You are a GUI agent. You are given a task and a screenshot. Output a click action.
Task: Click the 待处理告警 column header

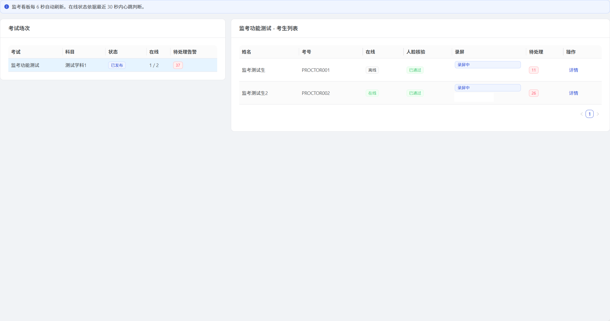point(185,52)
